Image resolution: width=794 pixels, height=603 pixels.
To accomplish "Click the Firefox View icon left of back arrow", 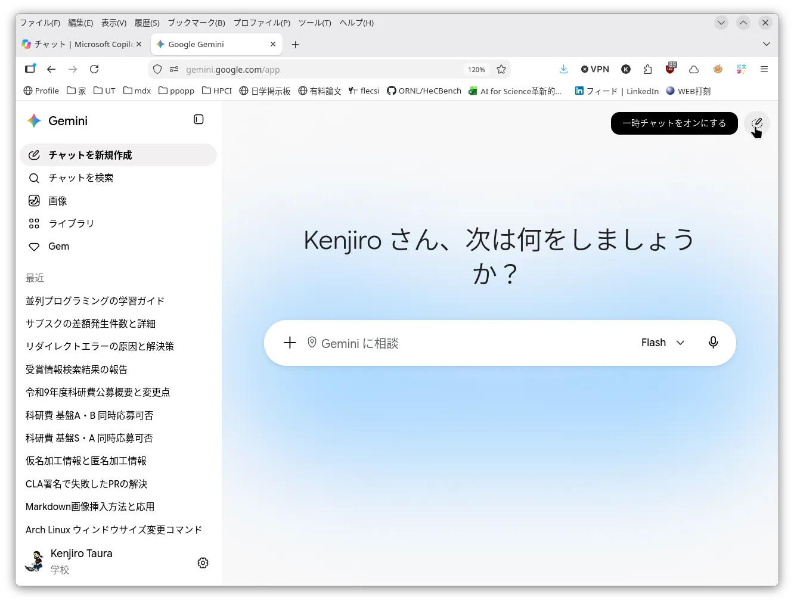I will (30, 69).
